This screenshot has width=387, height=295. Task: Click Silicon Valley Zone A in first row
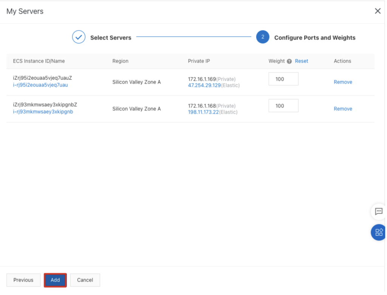click(136, 82)
